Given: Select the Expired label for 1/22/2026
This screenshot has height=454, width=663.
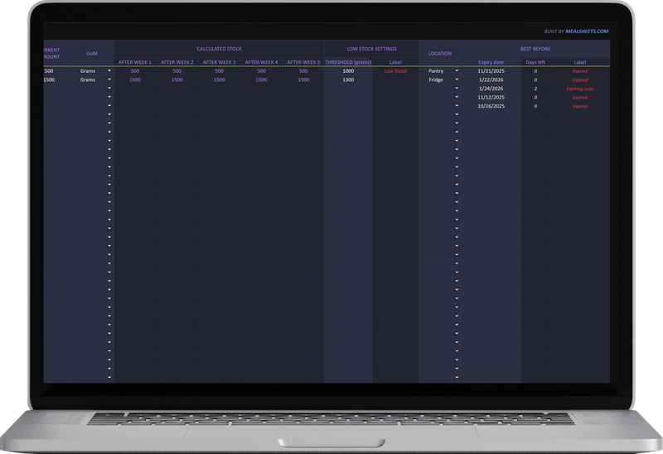Looking at the screenshot, I should 579,80.
